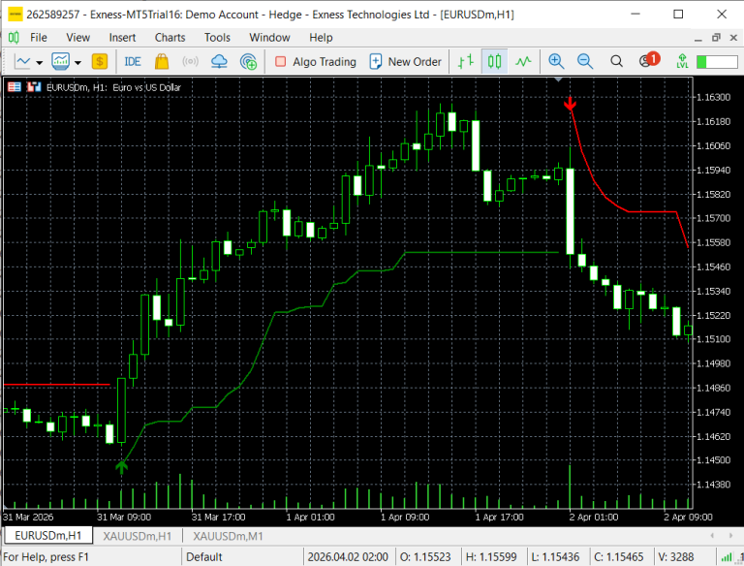The image size is (744, 566).
Task: Click the 31 Mar 09:00 time axis label
Action: 124,518
